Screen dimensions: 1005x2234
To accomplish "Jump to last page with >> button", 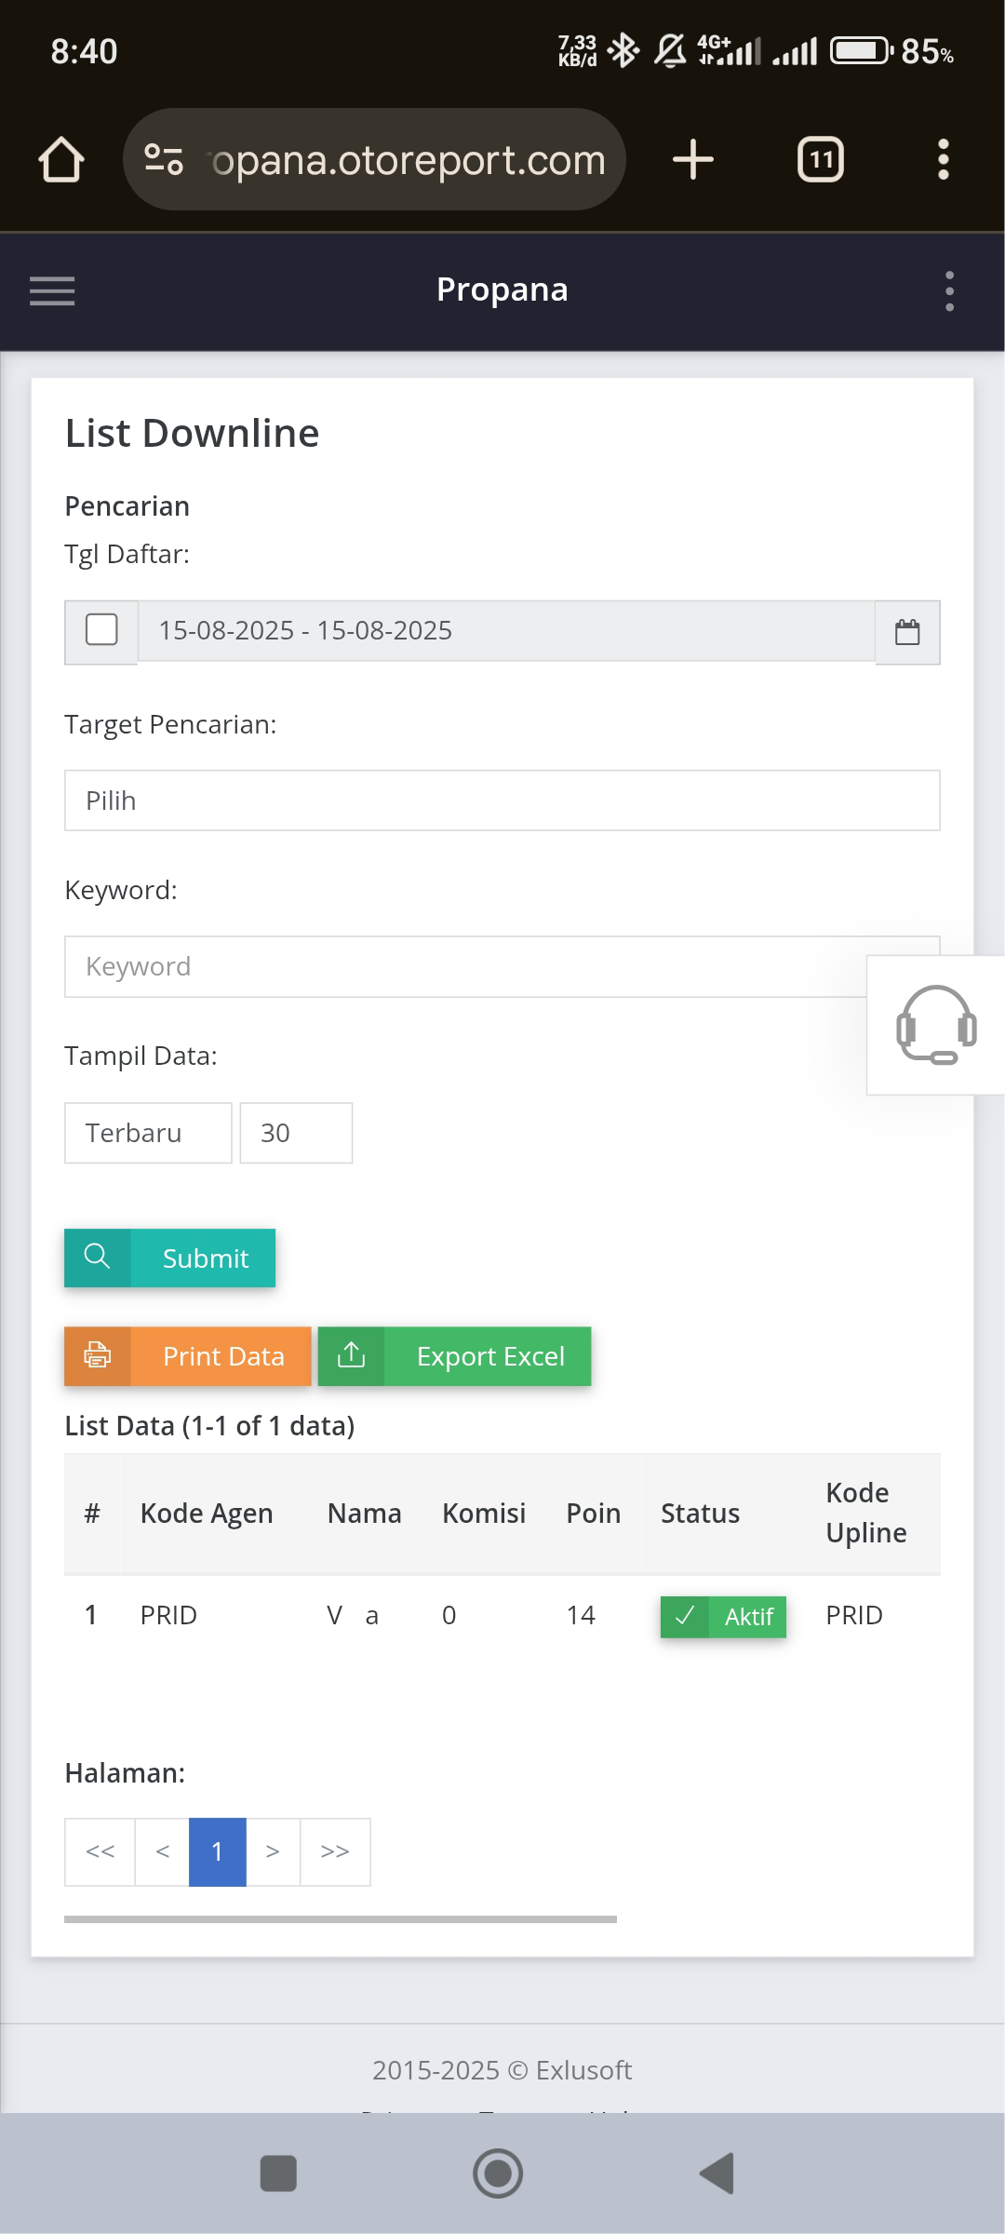I will (x=335, y=1852).
